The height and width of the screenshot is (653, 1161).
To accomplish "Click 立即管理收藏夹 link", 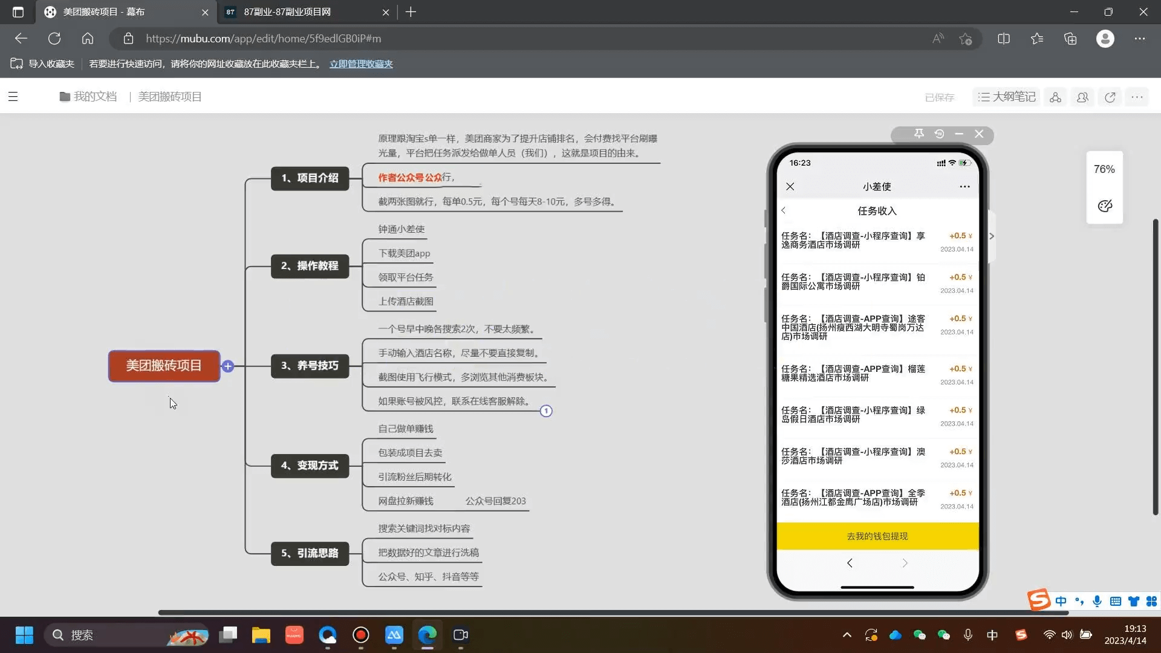I will (x=361, y=64).
